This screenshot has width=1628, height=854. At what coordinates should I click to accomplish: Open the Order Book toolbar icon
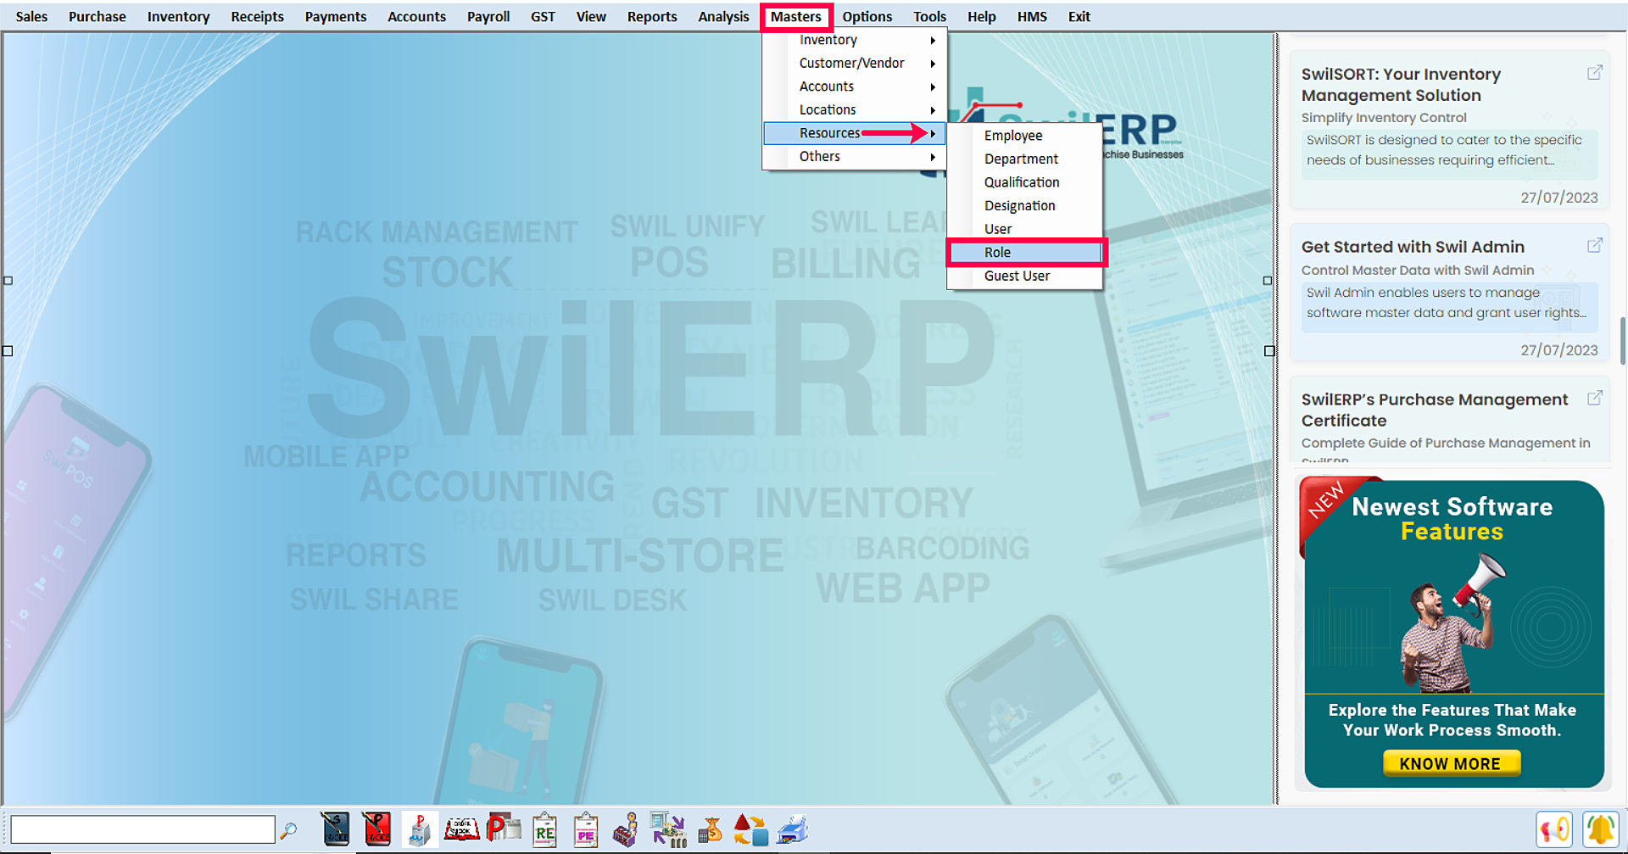pyautogui.click(x=462, y=829)
